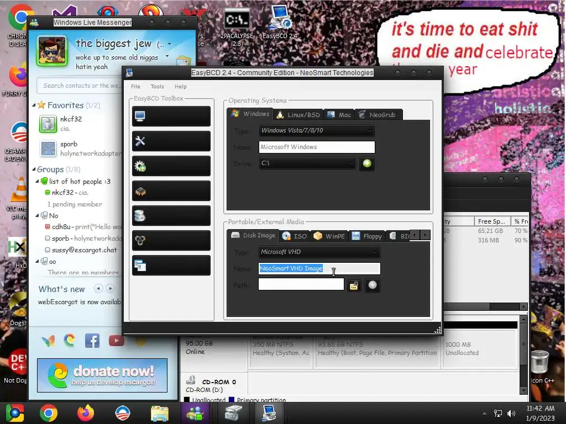
Task: Switch to NeoGrub tab
Action: tap(378, 115)
